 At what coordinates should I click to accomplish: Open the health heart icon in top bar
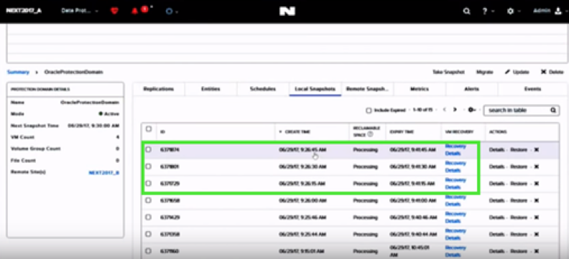coord(114,11)
